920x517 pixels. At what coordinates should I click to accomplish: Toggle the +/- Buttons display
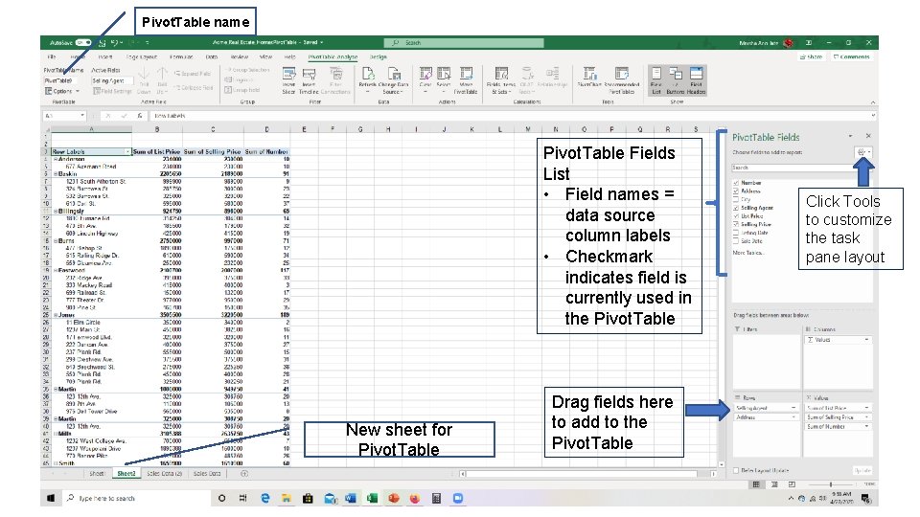676,79
